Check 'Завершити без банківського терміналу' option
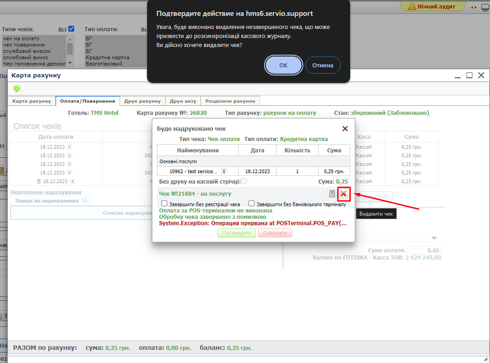Image resolution: width=490 pixels, height=363 pixels. [x=252, y=204]
